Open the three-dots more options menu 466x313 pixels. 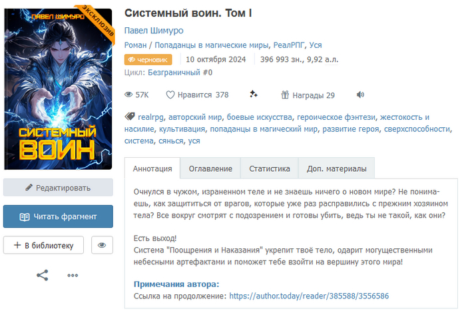pyautogui.click(x=73, y=275)
